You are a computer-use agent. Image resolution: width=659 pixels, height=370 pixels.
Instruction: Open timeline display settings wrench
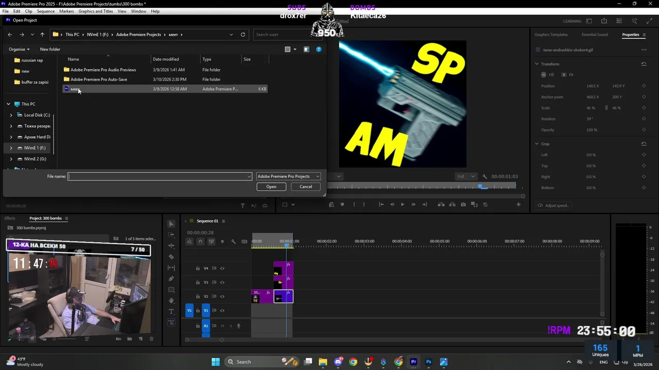(x=233, y=242)
